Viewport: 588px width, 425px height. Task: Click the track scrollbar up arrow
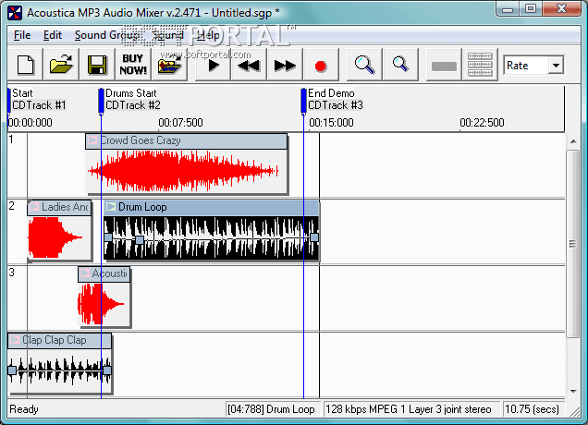coord(573,141)
